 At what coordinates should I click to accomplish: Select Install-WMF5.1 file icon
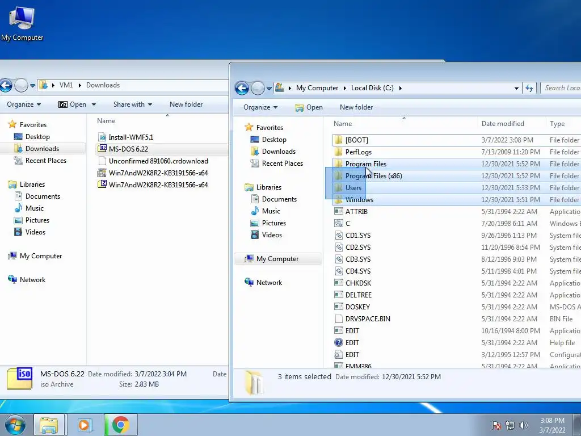coord(102,137)
